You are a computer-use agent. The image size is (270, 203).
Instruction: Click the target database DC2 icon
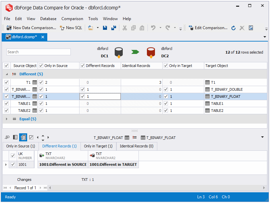(151, 53)
